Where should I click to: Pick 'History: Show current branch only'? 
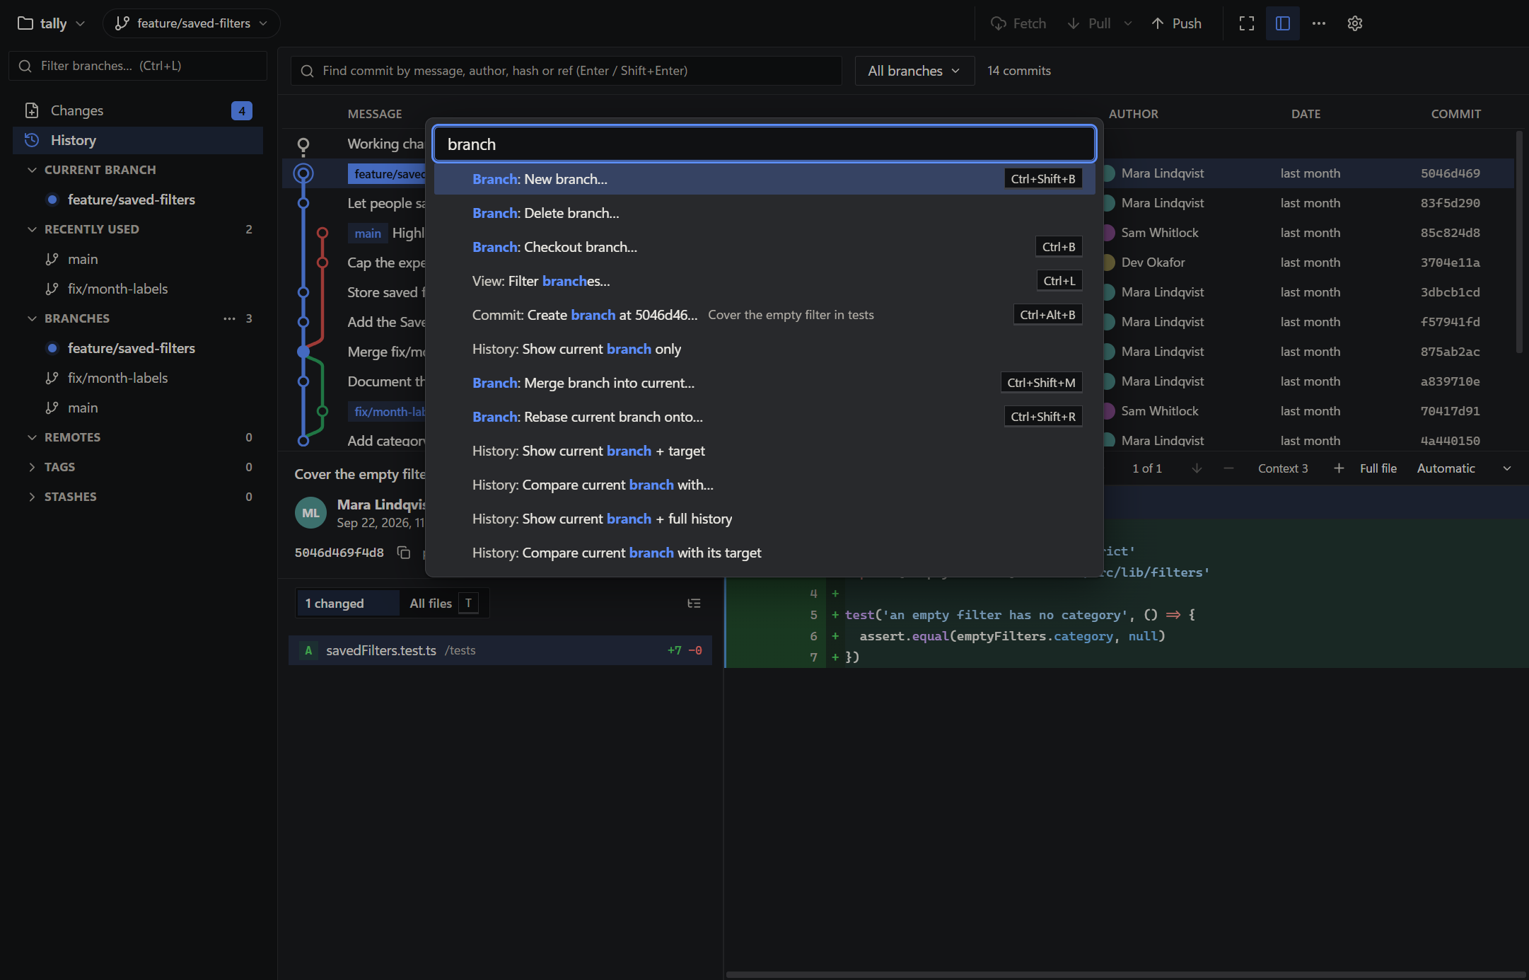764,349
